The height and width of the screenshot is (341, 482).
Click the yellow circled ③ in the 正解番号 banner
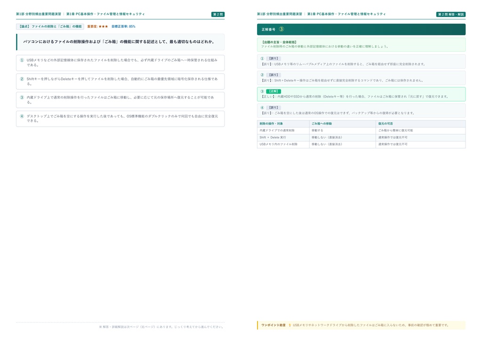coord(281,29)
